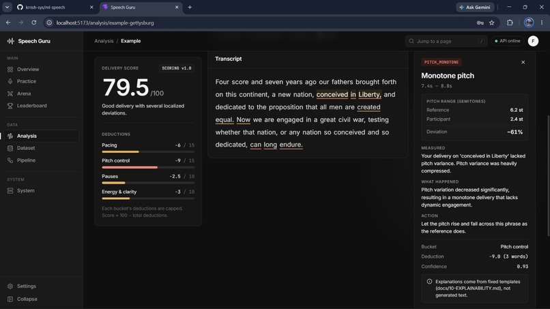
Task: Click the Pipeline branch icon
Action: tap(10, 160)
